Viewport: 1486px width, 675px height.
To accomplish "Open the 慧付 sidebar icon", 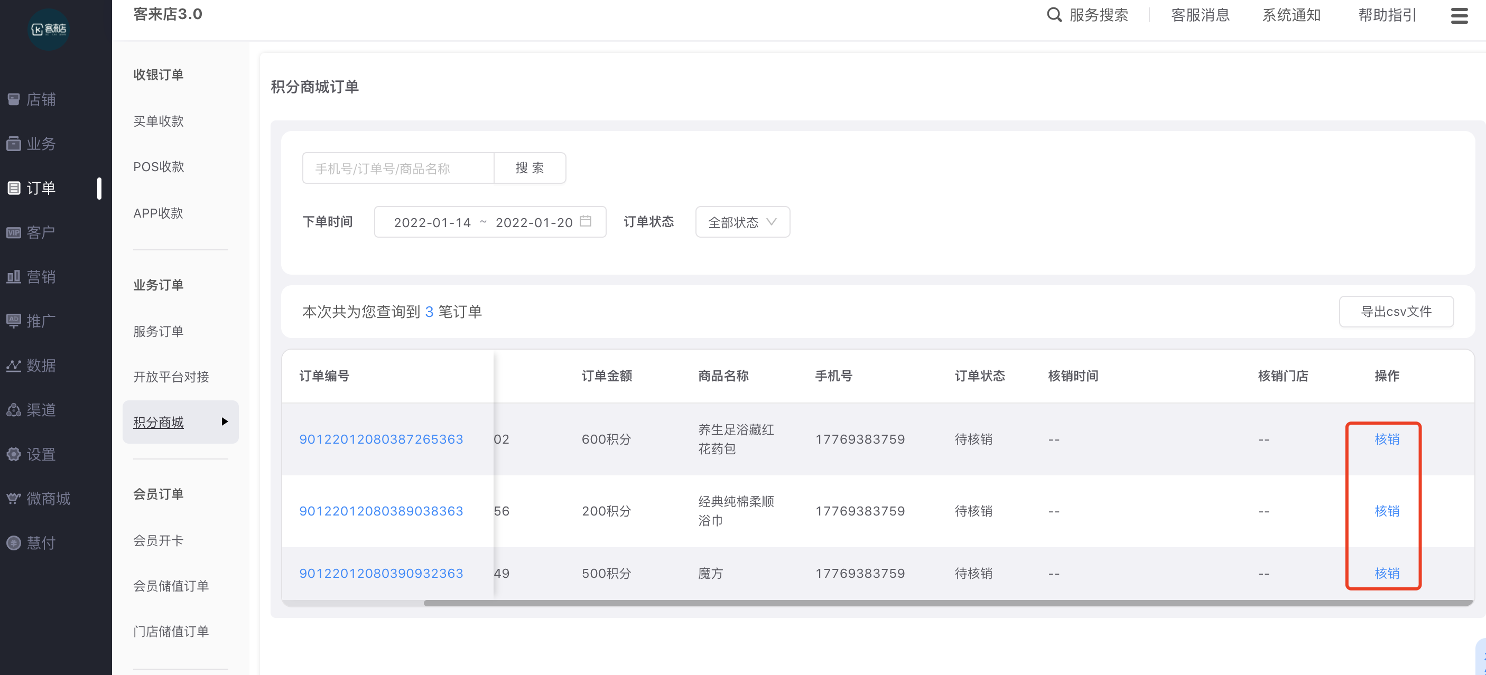I will coord(14,542).
